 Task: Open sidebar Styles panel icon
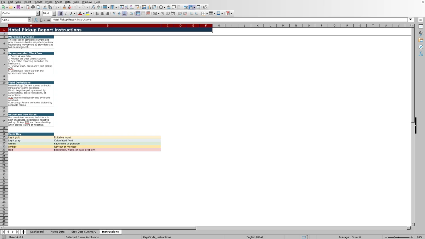pyautogui.click(x=421, y=33)
